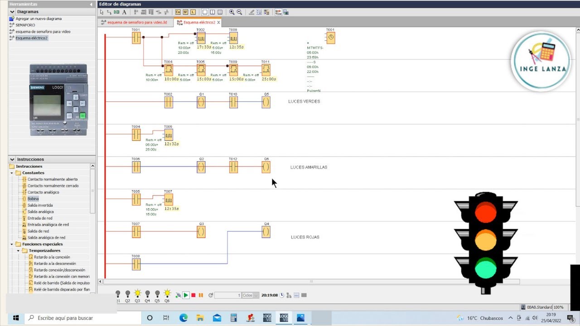Toggle the Q5 output lamp
Screen dimensions: 580x326
[157, 294]
